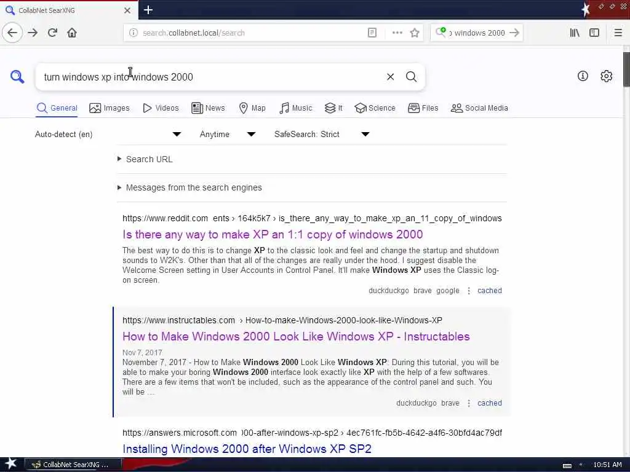Click the SearXNG logo magnifier
This screenshot has width=630, height=472.
coord(17,76)
